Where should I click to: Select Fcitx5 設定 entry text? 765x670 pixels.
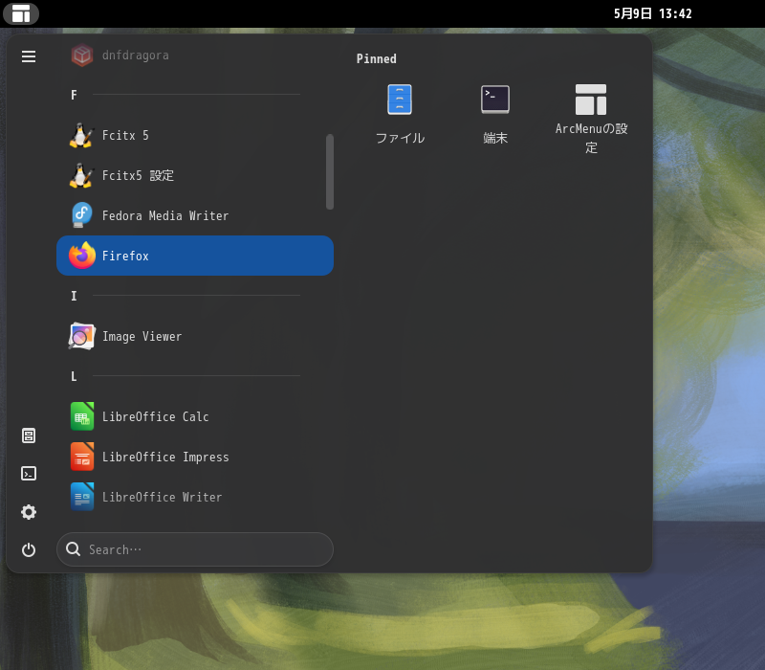[x=138, y=176]
